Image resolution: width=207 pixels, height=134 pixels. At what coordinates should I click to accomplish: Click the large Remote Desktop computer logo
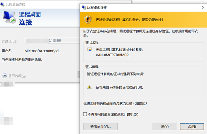coord(9,17)
